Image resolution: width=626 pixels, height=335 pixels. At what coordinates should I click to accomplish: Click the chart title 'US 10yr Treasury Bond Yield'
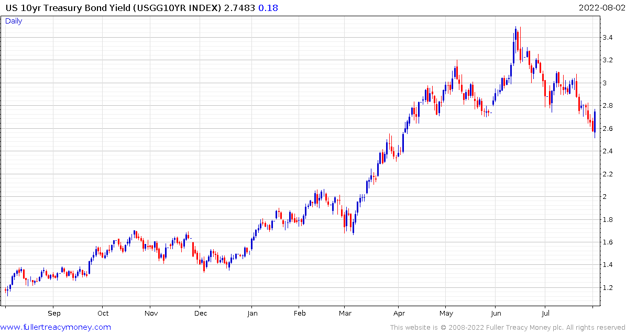[67, 8]
